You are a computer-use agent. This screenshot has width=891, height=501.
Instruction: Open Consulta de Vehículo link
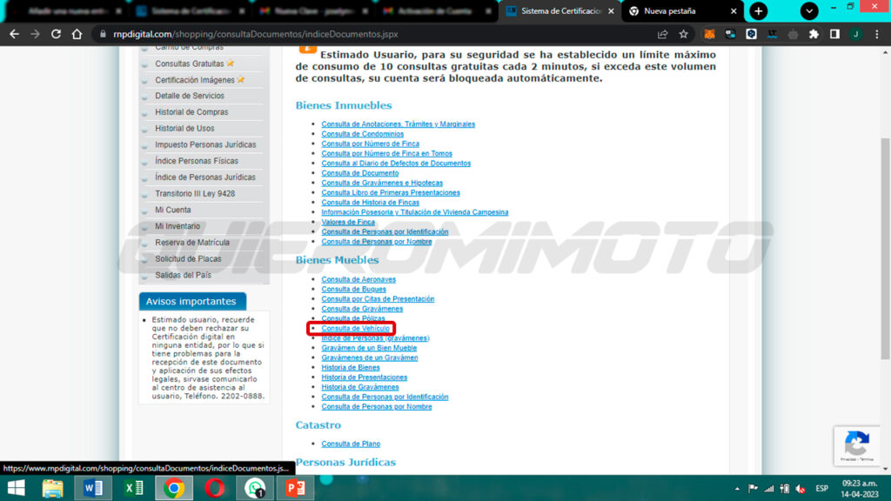[355, 328]
